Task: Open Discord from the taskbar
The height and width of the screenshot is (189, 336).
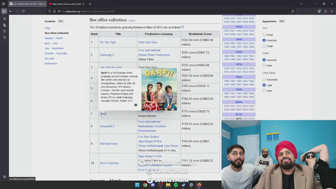Action: [x=153, y=185]
